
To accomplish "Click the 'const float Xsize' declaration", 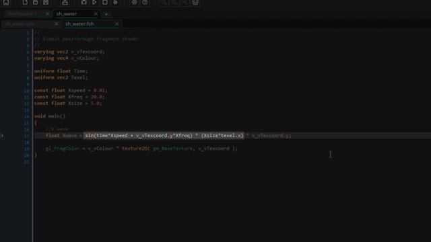I will [x=68, y=104].
